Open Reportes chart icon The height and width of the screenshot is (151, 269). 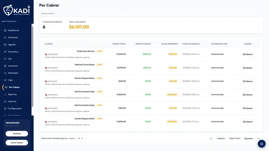[x=5, y=94]
